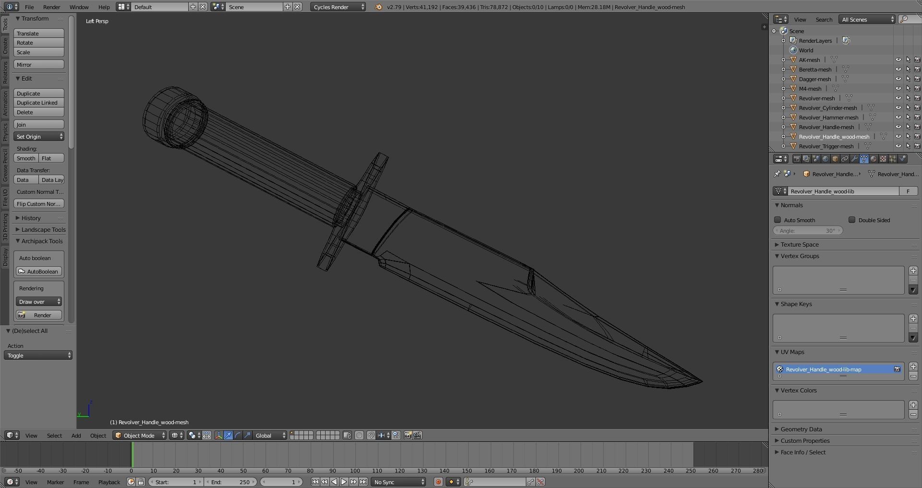Image resolution: width=922 pixels, height=488 pixels.
Task: Open the Particles properties tab
Action: (893, 159)
